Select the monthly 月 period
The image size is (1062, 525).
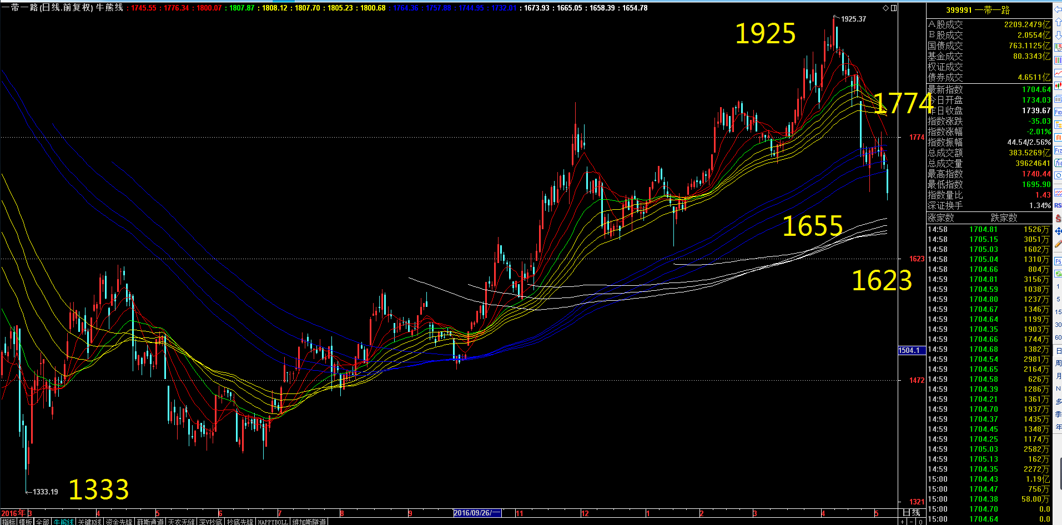click(1058, 376)
